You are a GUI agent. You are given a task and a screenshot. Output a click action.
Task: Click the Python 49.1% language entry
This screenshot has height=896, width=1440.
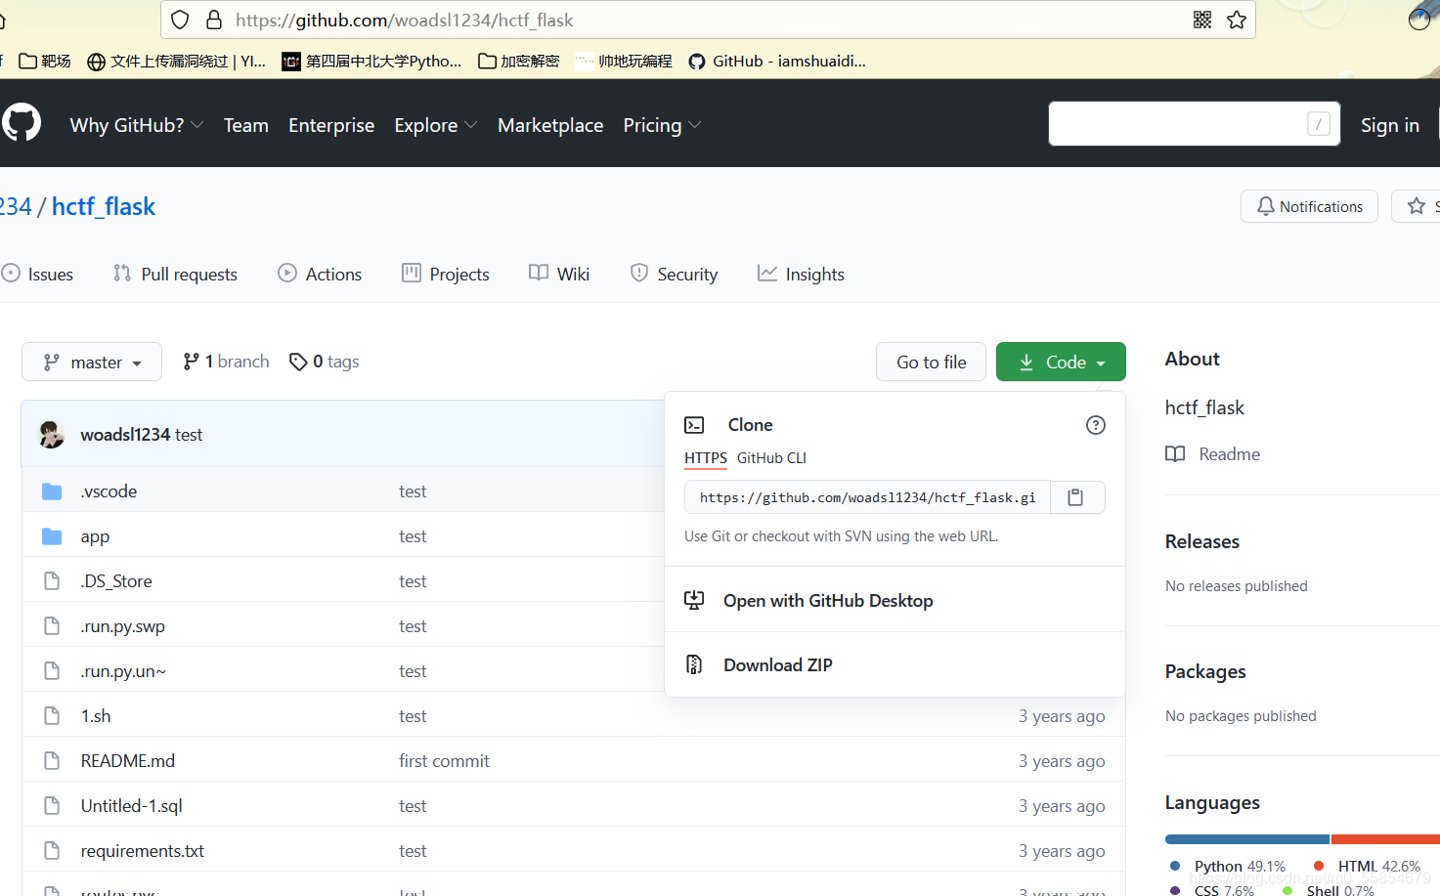coord(1228,866)
